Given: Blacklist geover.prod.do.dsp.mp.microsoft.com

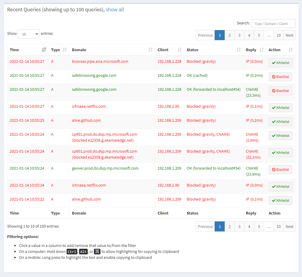Looking at the screenshot, I should pos(280,170).
